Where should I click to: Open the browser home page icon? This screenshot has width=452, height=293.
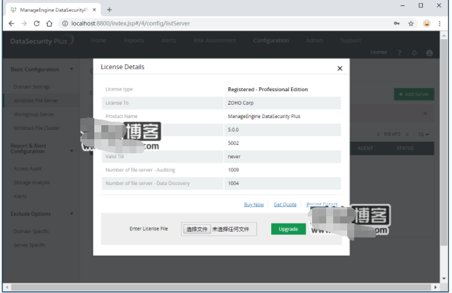tap(49, 23)
